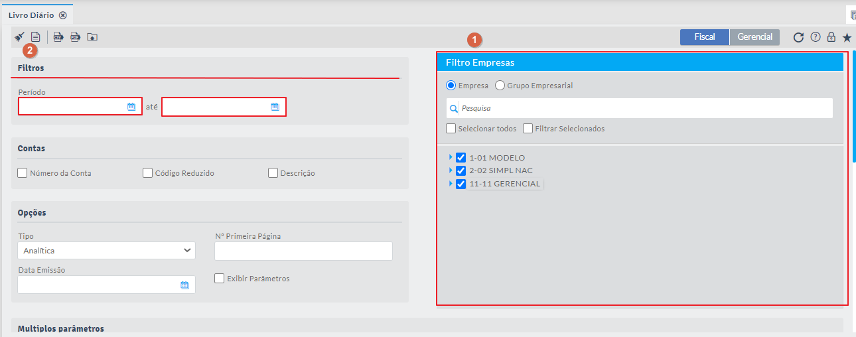Open calendar for Período start date
The width and height of the screenshot is (856, 337).
131,107
